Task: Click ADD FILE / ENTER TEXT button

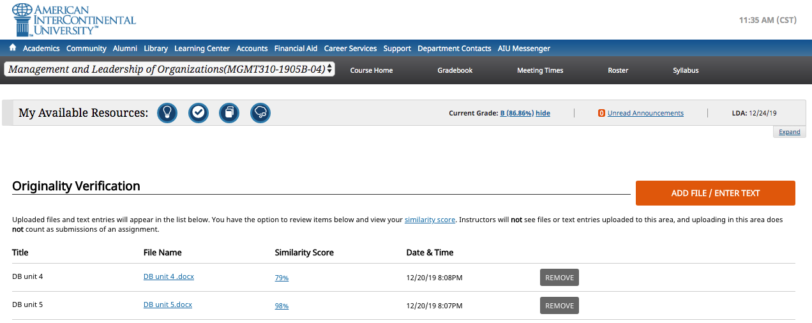Action: coord(716,193)
